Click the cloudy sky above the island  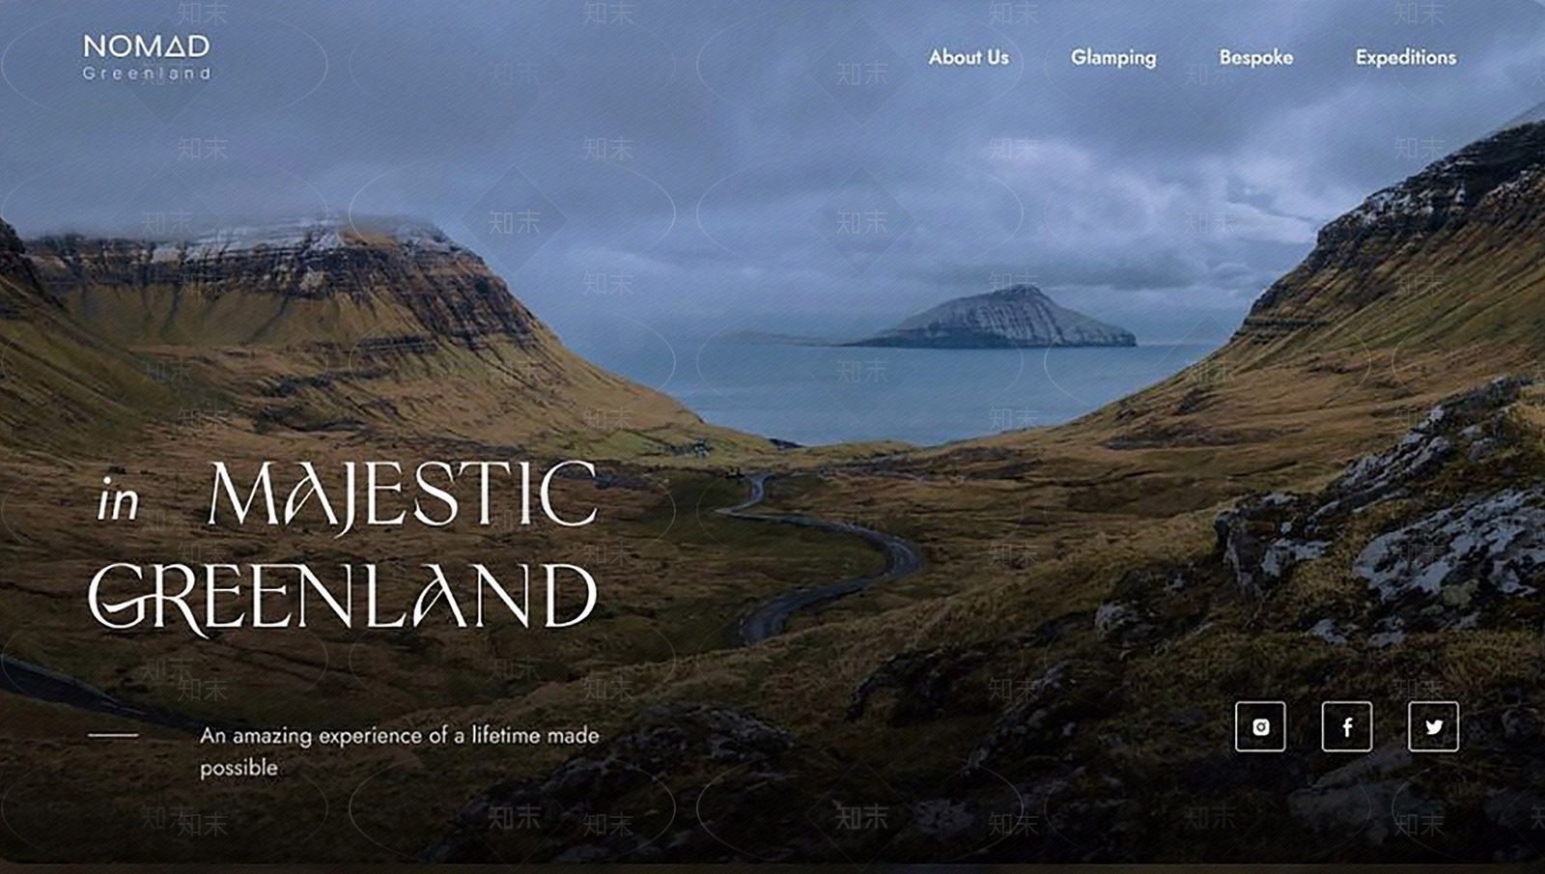click(x=966, y=193)
